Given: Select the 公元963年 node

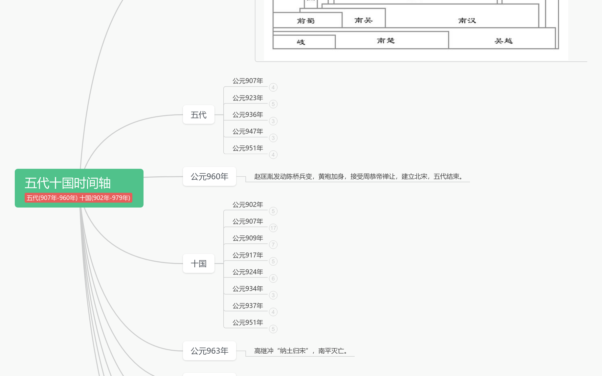Looking at the screenshot, I should tap(209, 351).
